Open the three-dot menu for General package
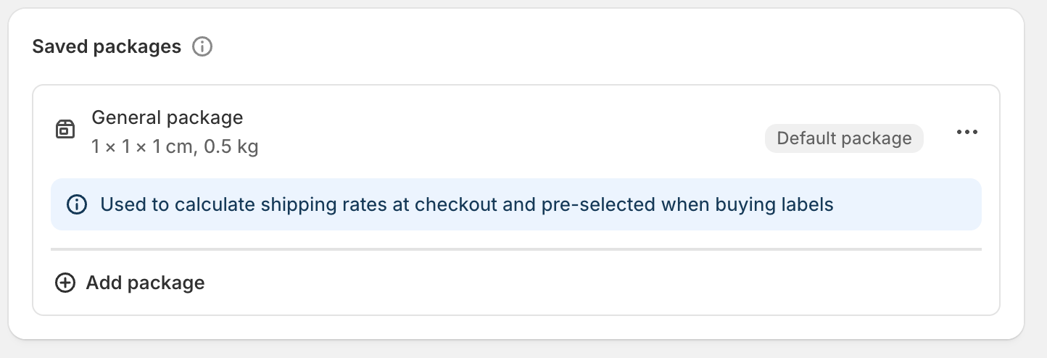Screen dimensions: 1047x358 click(x=967, y=133)
